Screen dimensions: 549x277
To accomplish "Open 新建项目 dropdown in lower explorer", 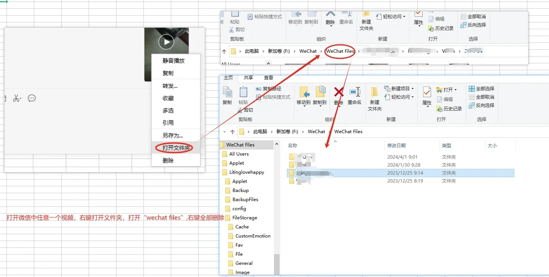I will coord(399,89).
